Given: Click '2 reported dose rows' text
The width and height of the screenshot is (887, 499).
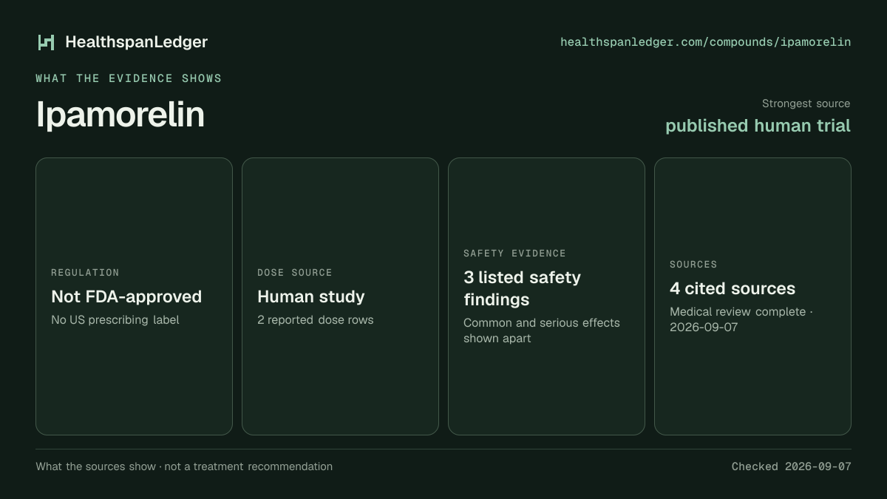Looking at the screenshot, I should [x=316, y=320].
